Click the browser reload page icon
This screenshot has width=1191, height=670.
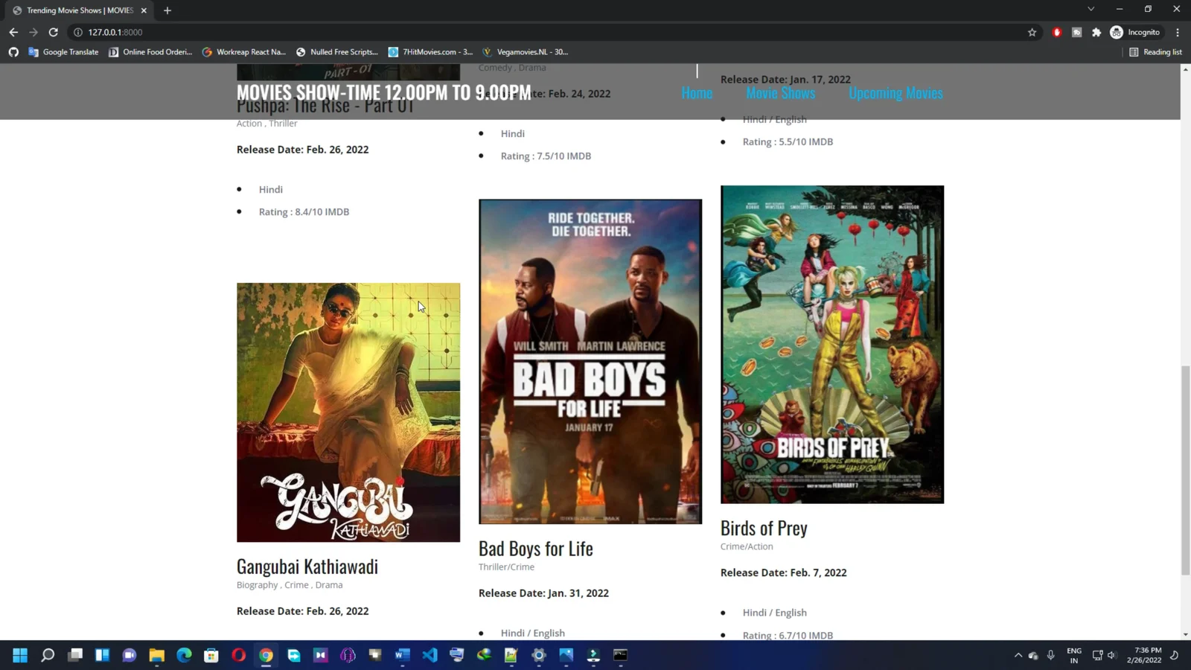click(x=53, y=32)
